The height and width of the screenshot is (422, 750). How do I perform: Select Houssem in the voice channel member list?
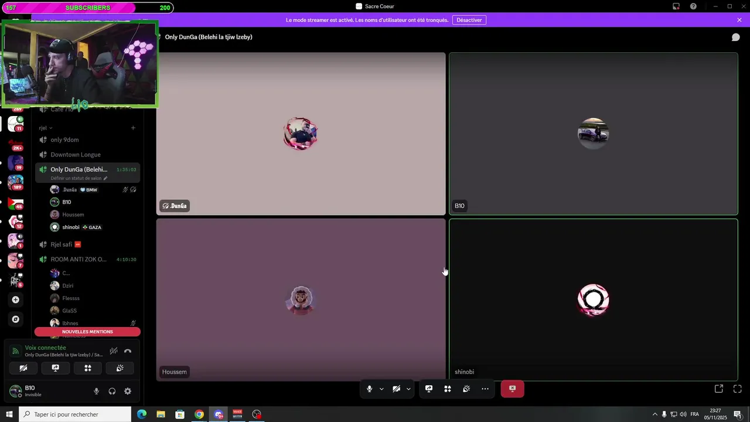tap(93, 215)
